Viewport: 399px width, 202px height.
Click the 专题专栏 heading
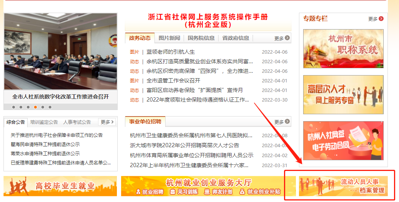[x=315, y=18]
